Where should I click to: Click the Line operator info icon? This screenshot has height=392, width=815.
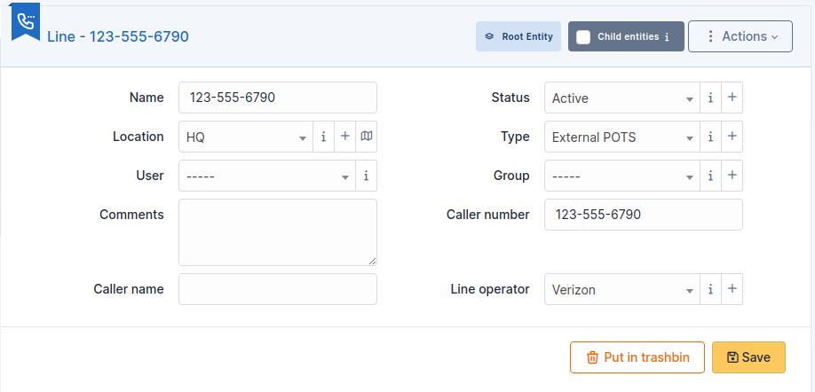710,289
